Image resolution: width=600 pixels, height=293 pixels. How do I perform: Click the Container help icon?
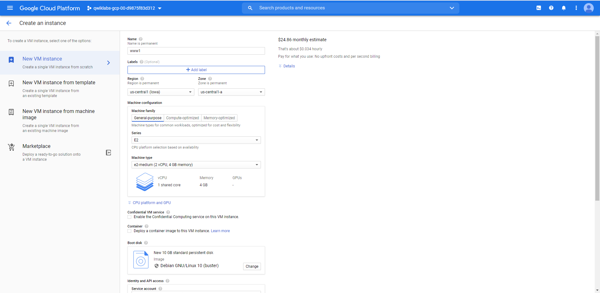click(x=147, y=226)
